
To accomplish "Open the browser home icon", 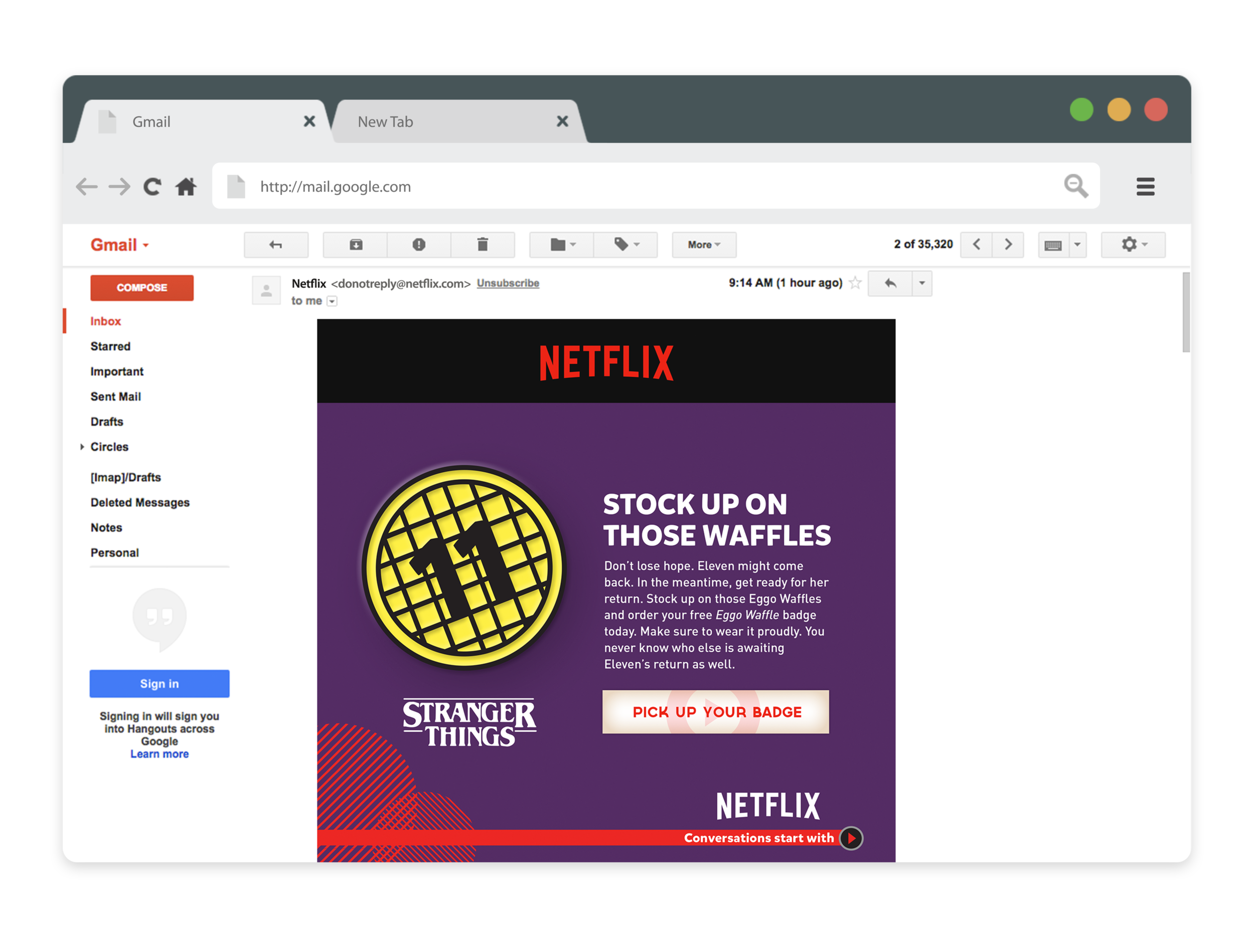I will point(186,186).
